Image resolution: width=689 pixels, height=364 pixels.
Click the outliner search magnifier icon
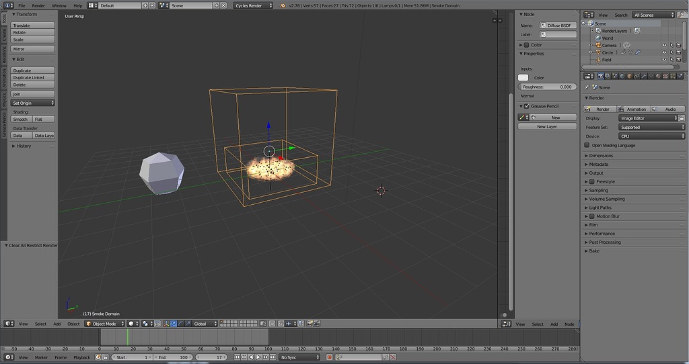(x=682, y=15)
